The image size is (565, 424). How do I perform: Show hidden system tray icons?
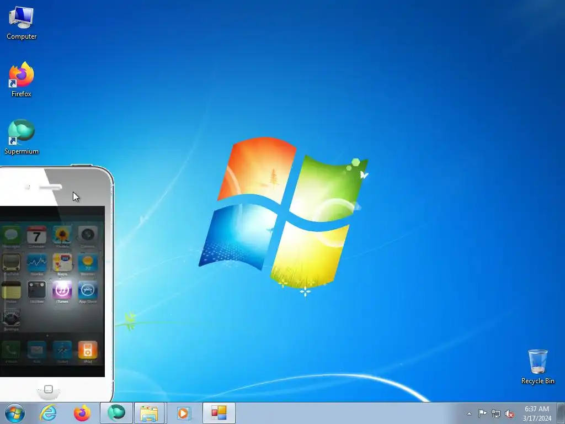click(x=469, y=414)
